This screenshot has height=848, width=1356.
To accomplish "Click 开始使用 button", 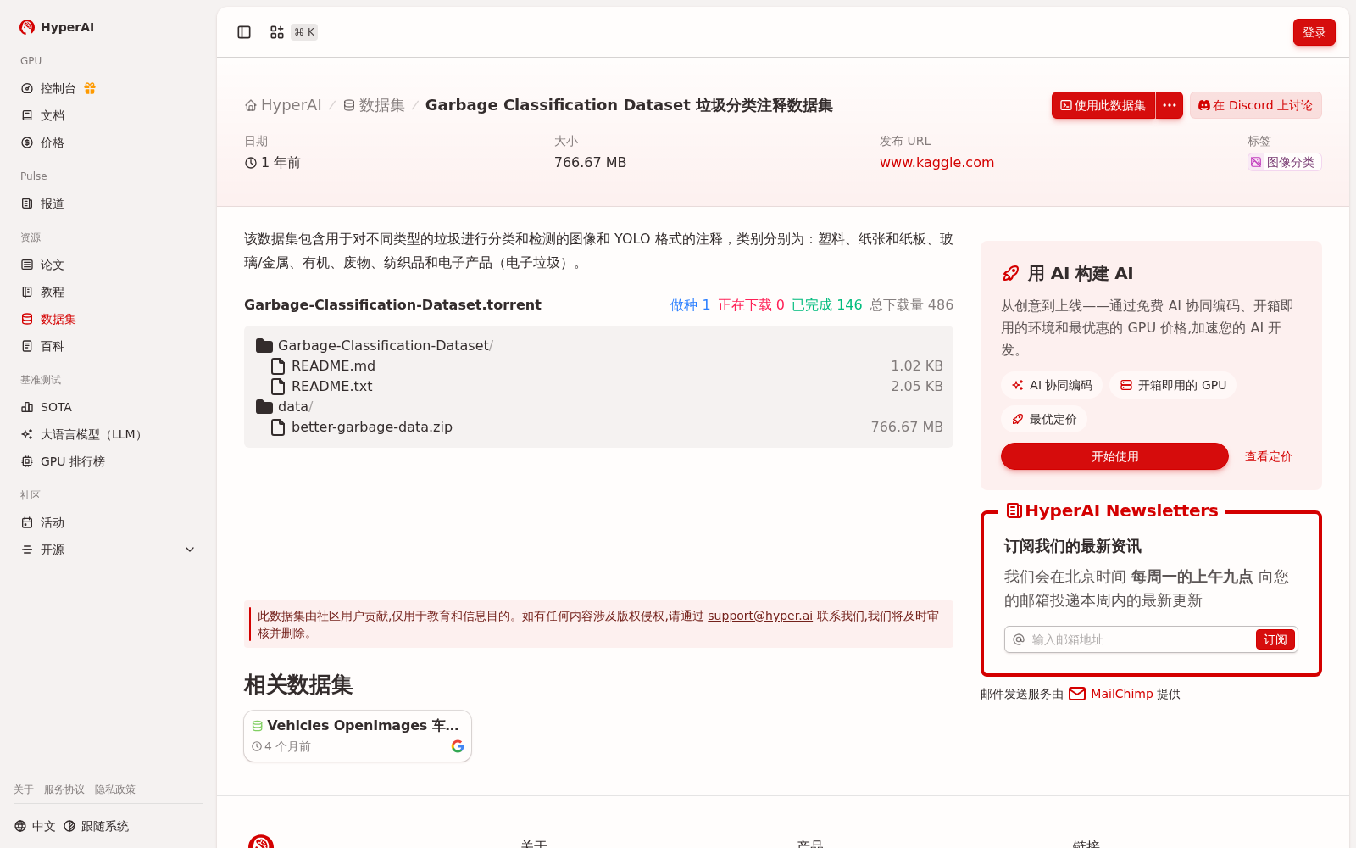I will coord(1114,456).
